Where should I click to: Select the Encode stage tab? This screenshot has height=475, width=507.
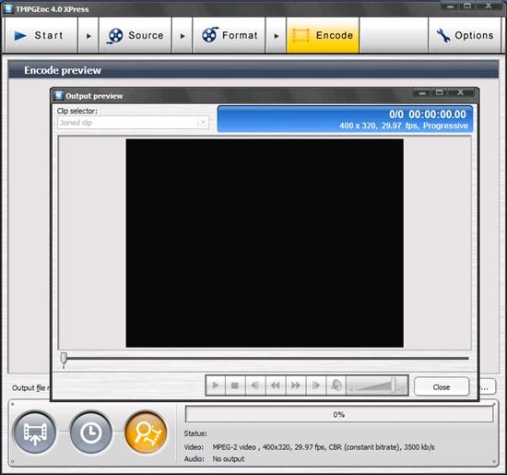[x=323, y=35]
